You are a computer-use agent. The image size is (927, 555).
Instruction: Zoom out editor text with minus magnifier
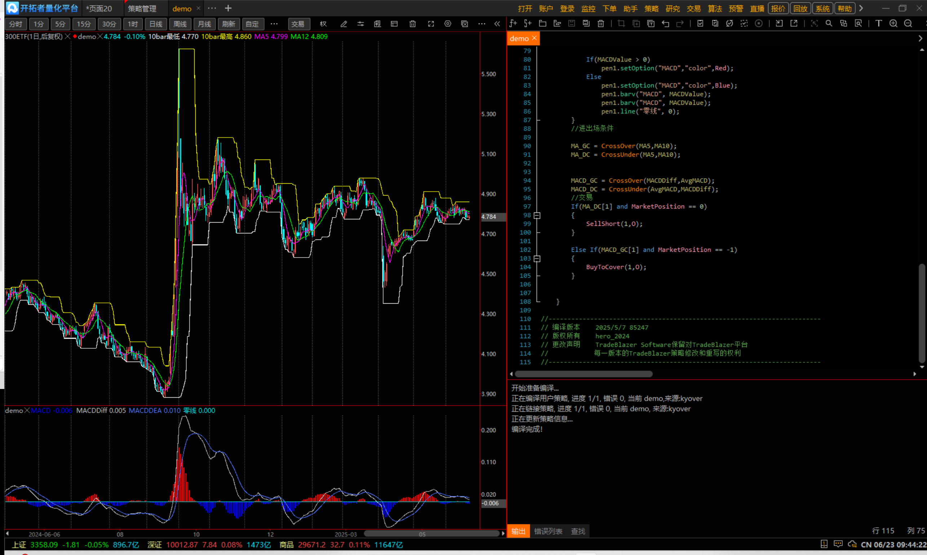pos(908,23)
